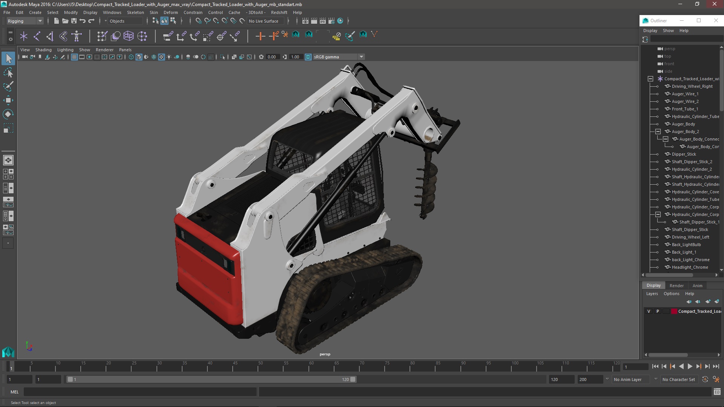Open the Skeleton menu
The width and height of the screenshot is (724, 407).
[x=135, y=12]
